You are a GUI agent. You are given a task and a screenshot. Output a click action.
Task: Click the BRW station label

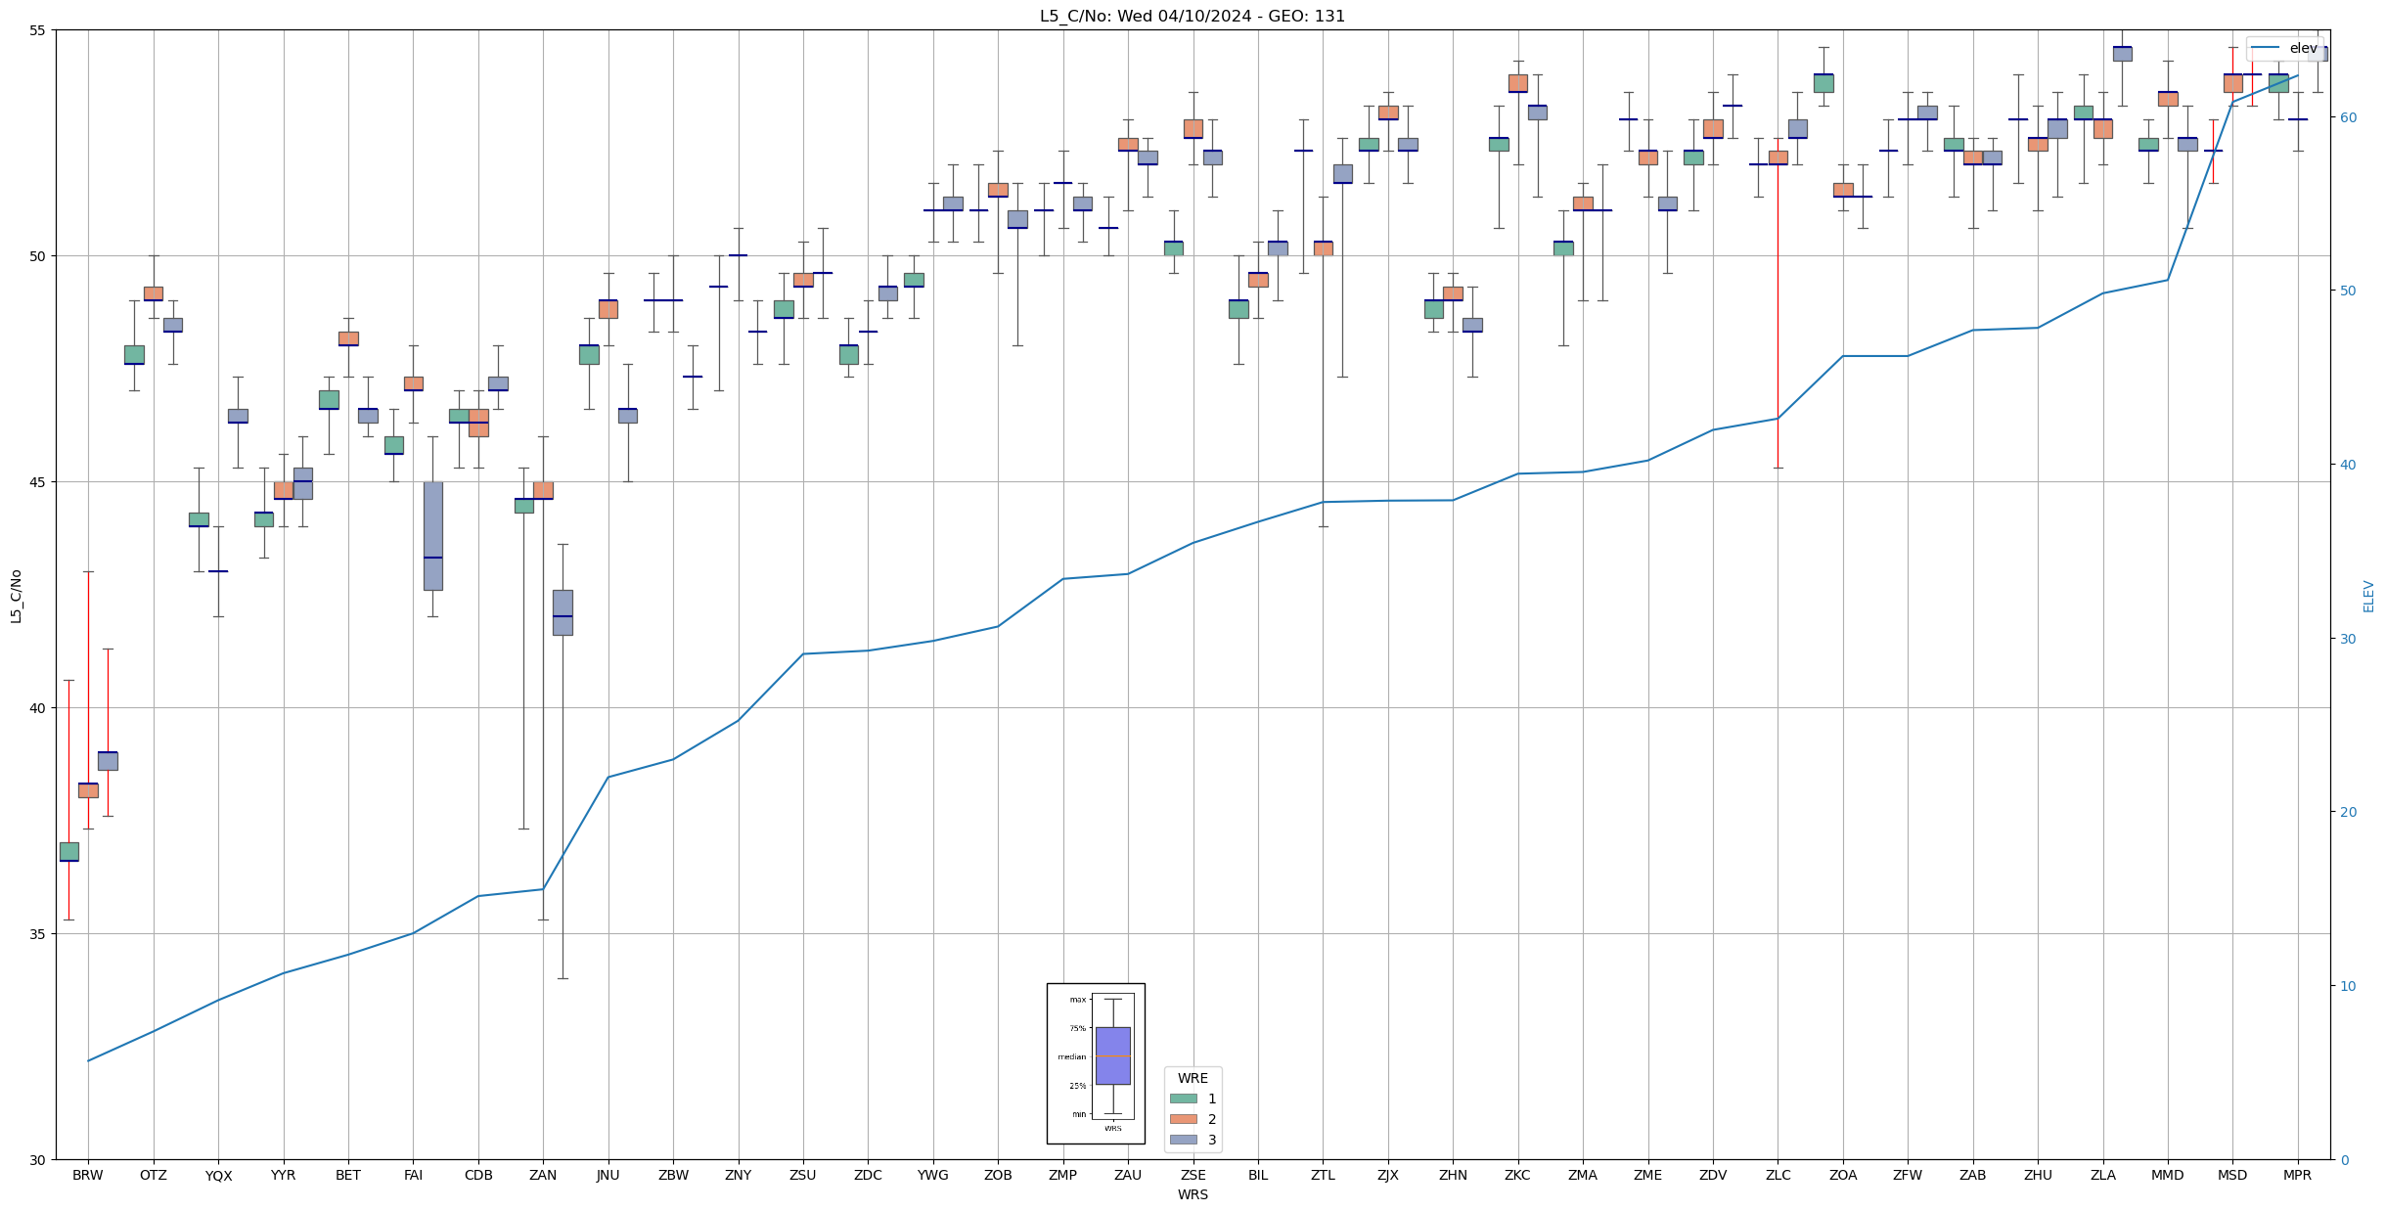(x=88, y=1176)
